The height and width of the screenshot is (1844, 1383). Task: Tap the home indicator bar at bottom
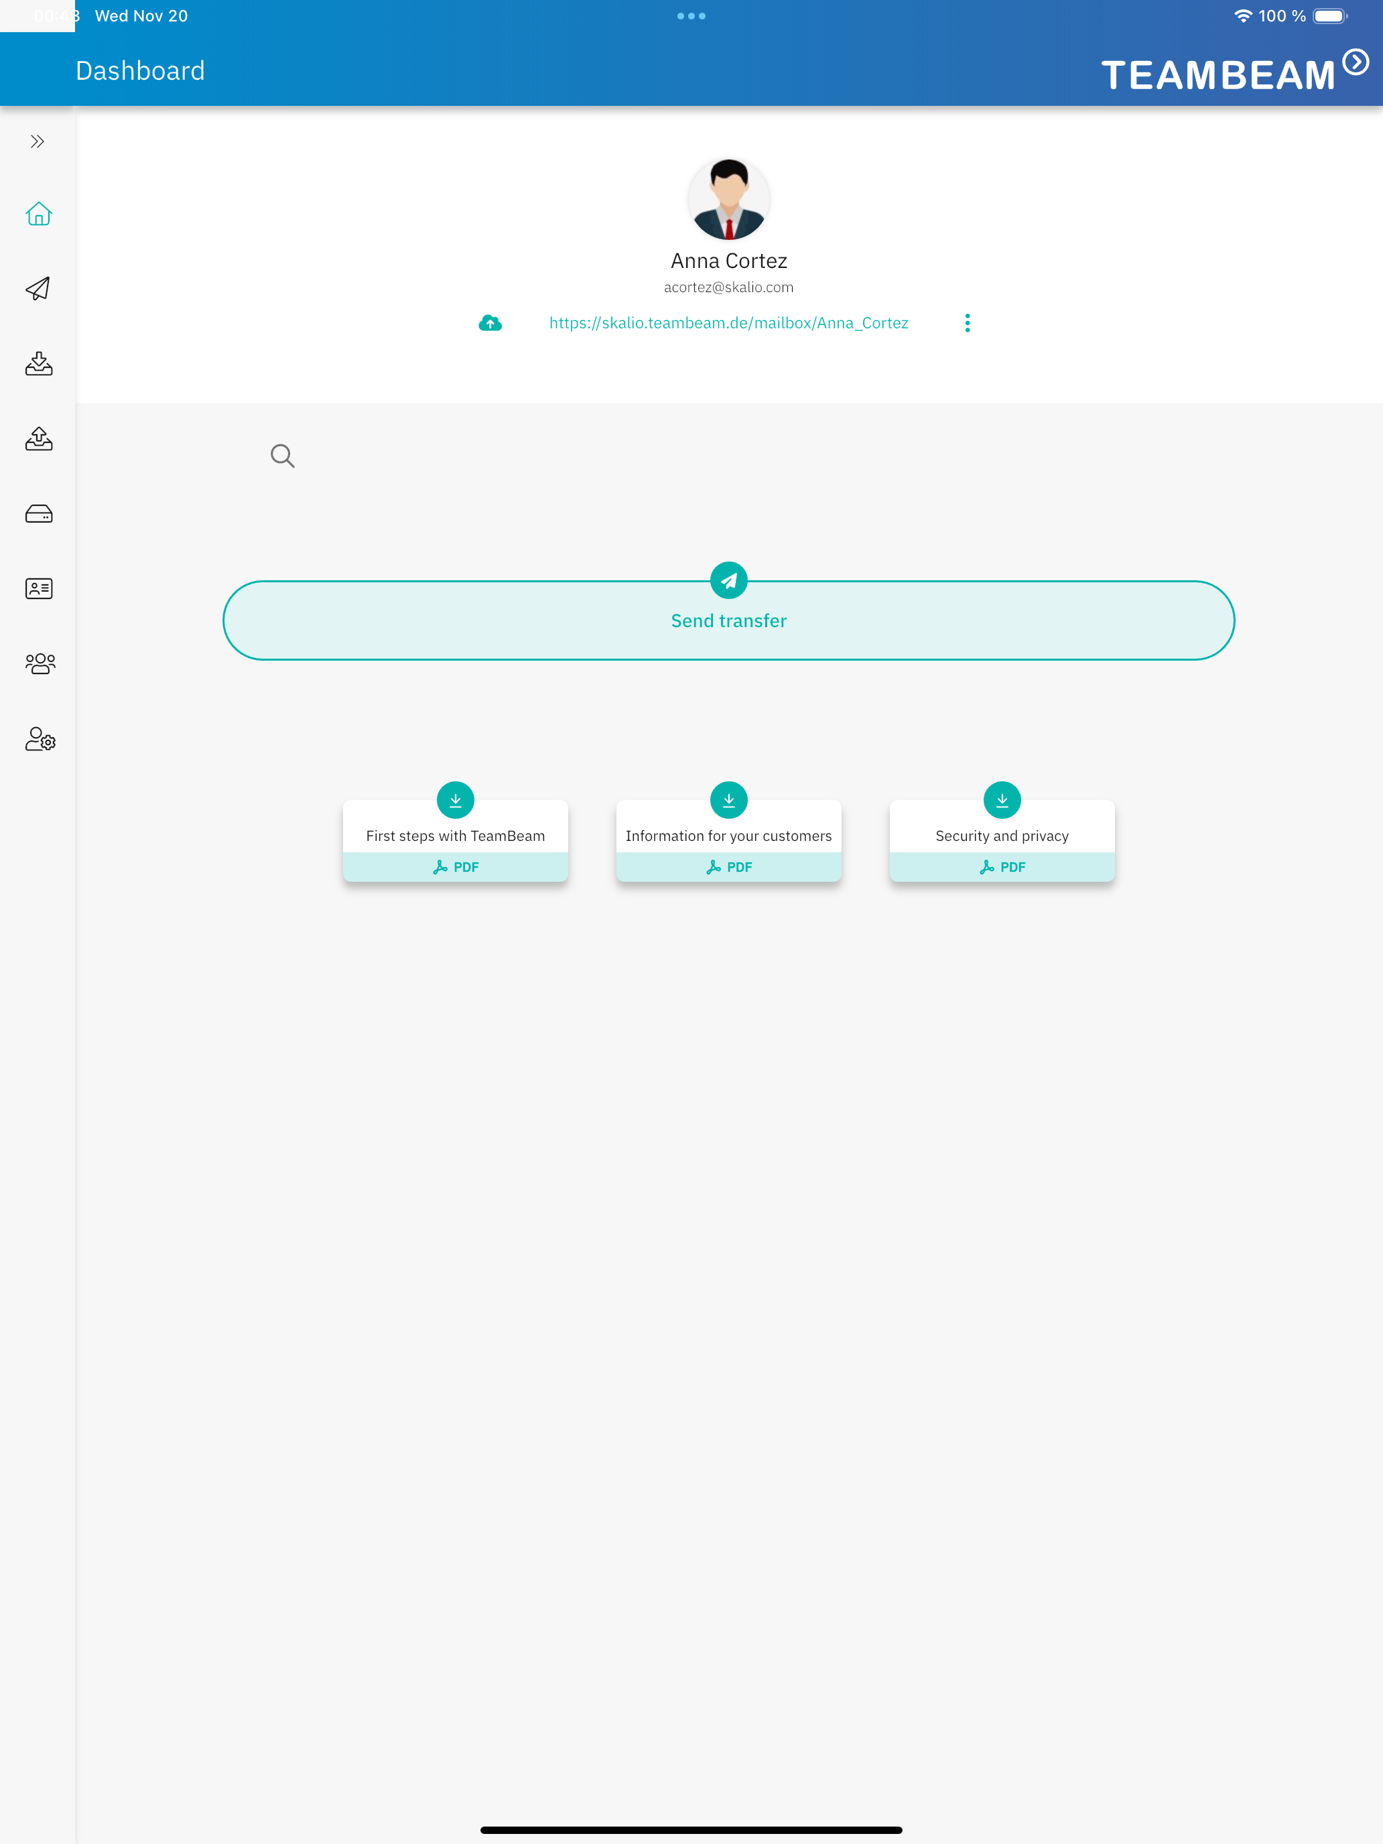tap(691, 1830)
